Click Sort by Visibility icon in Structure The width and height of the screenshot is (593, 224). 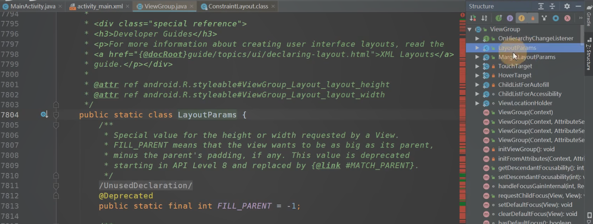click(x=473, y=18)
